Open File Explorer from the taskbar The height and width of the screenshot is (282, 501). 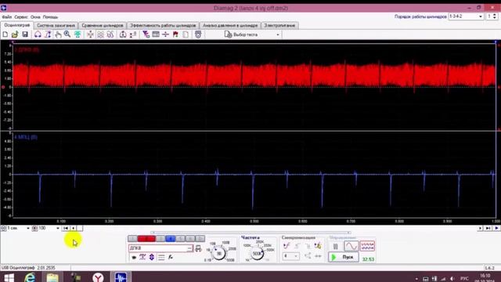pyautogui.click(x=52, y=277)
